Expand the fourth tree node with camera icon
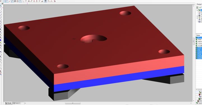Image resolution: width=202 pixels, height=105 pixels. click(x=197, y=16)
